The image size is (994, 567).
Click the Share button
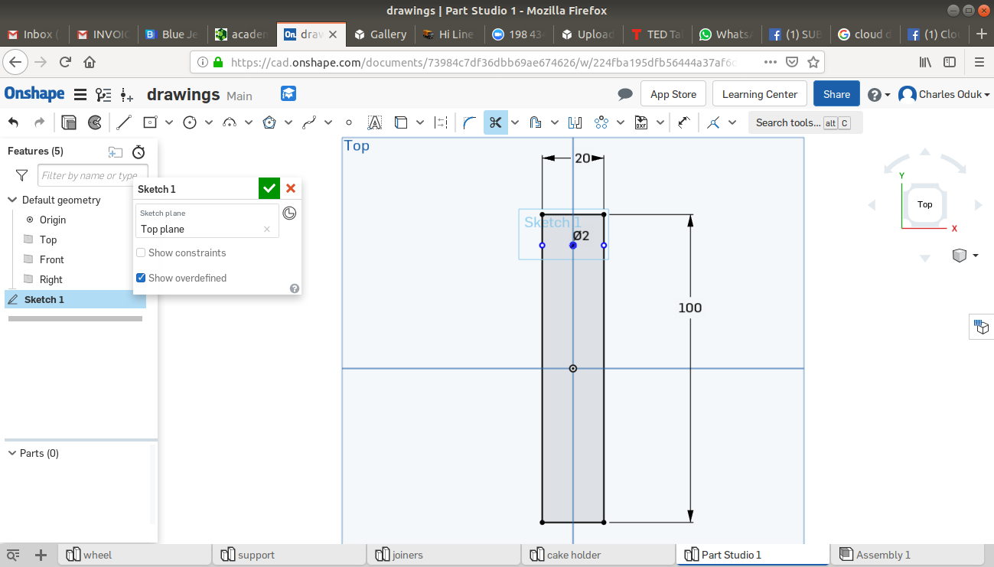point(836,94)
